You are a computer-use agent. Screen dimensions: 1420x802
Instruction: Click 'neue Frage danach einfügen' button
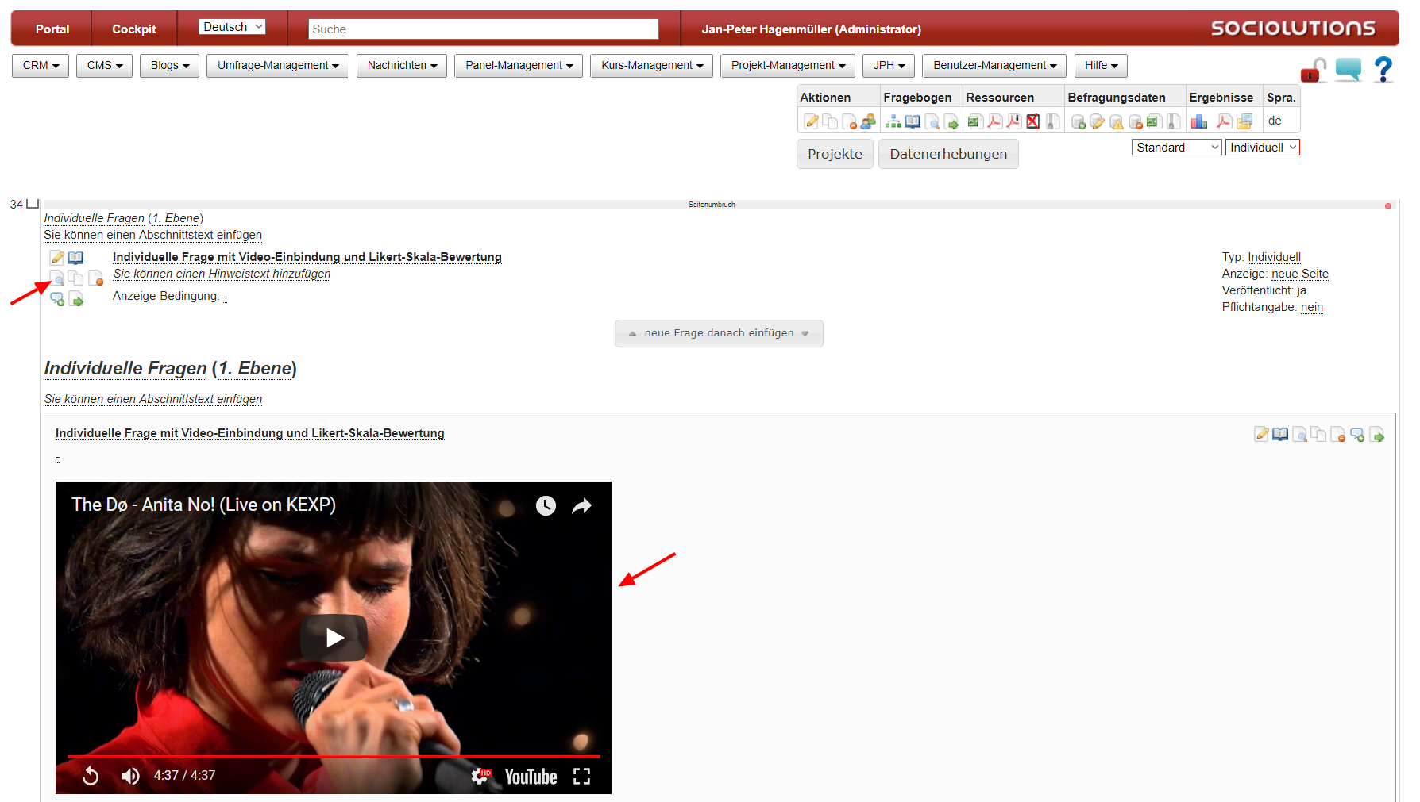719,333
